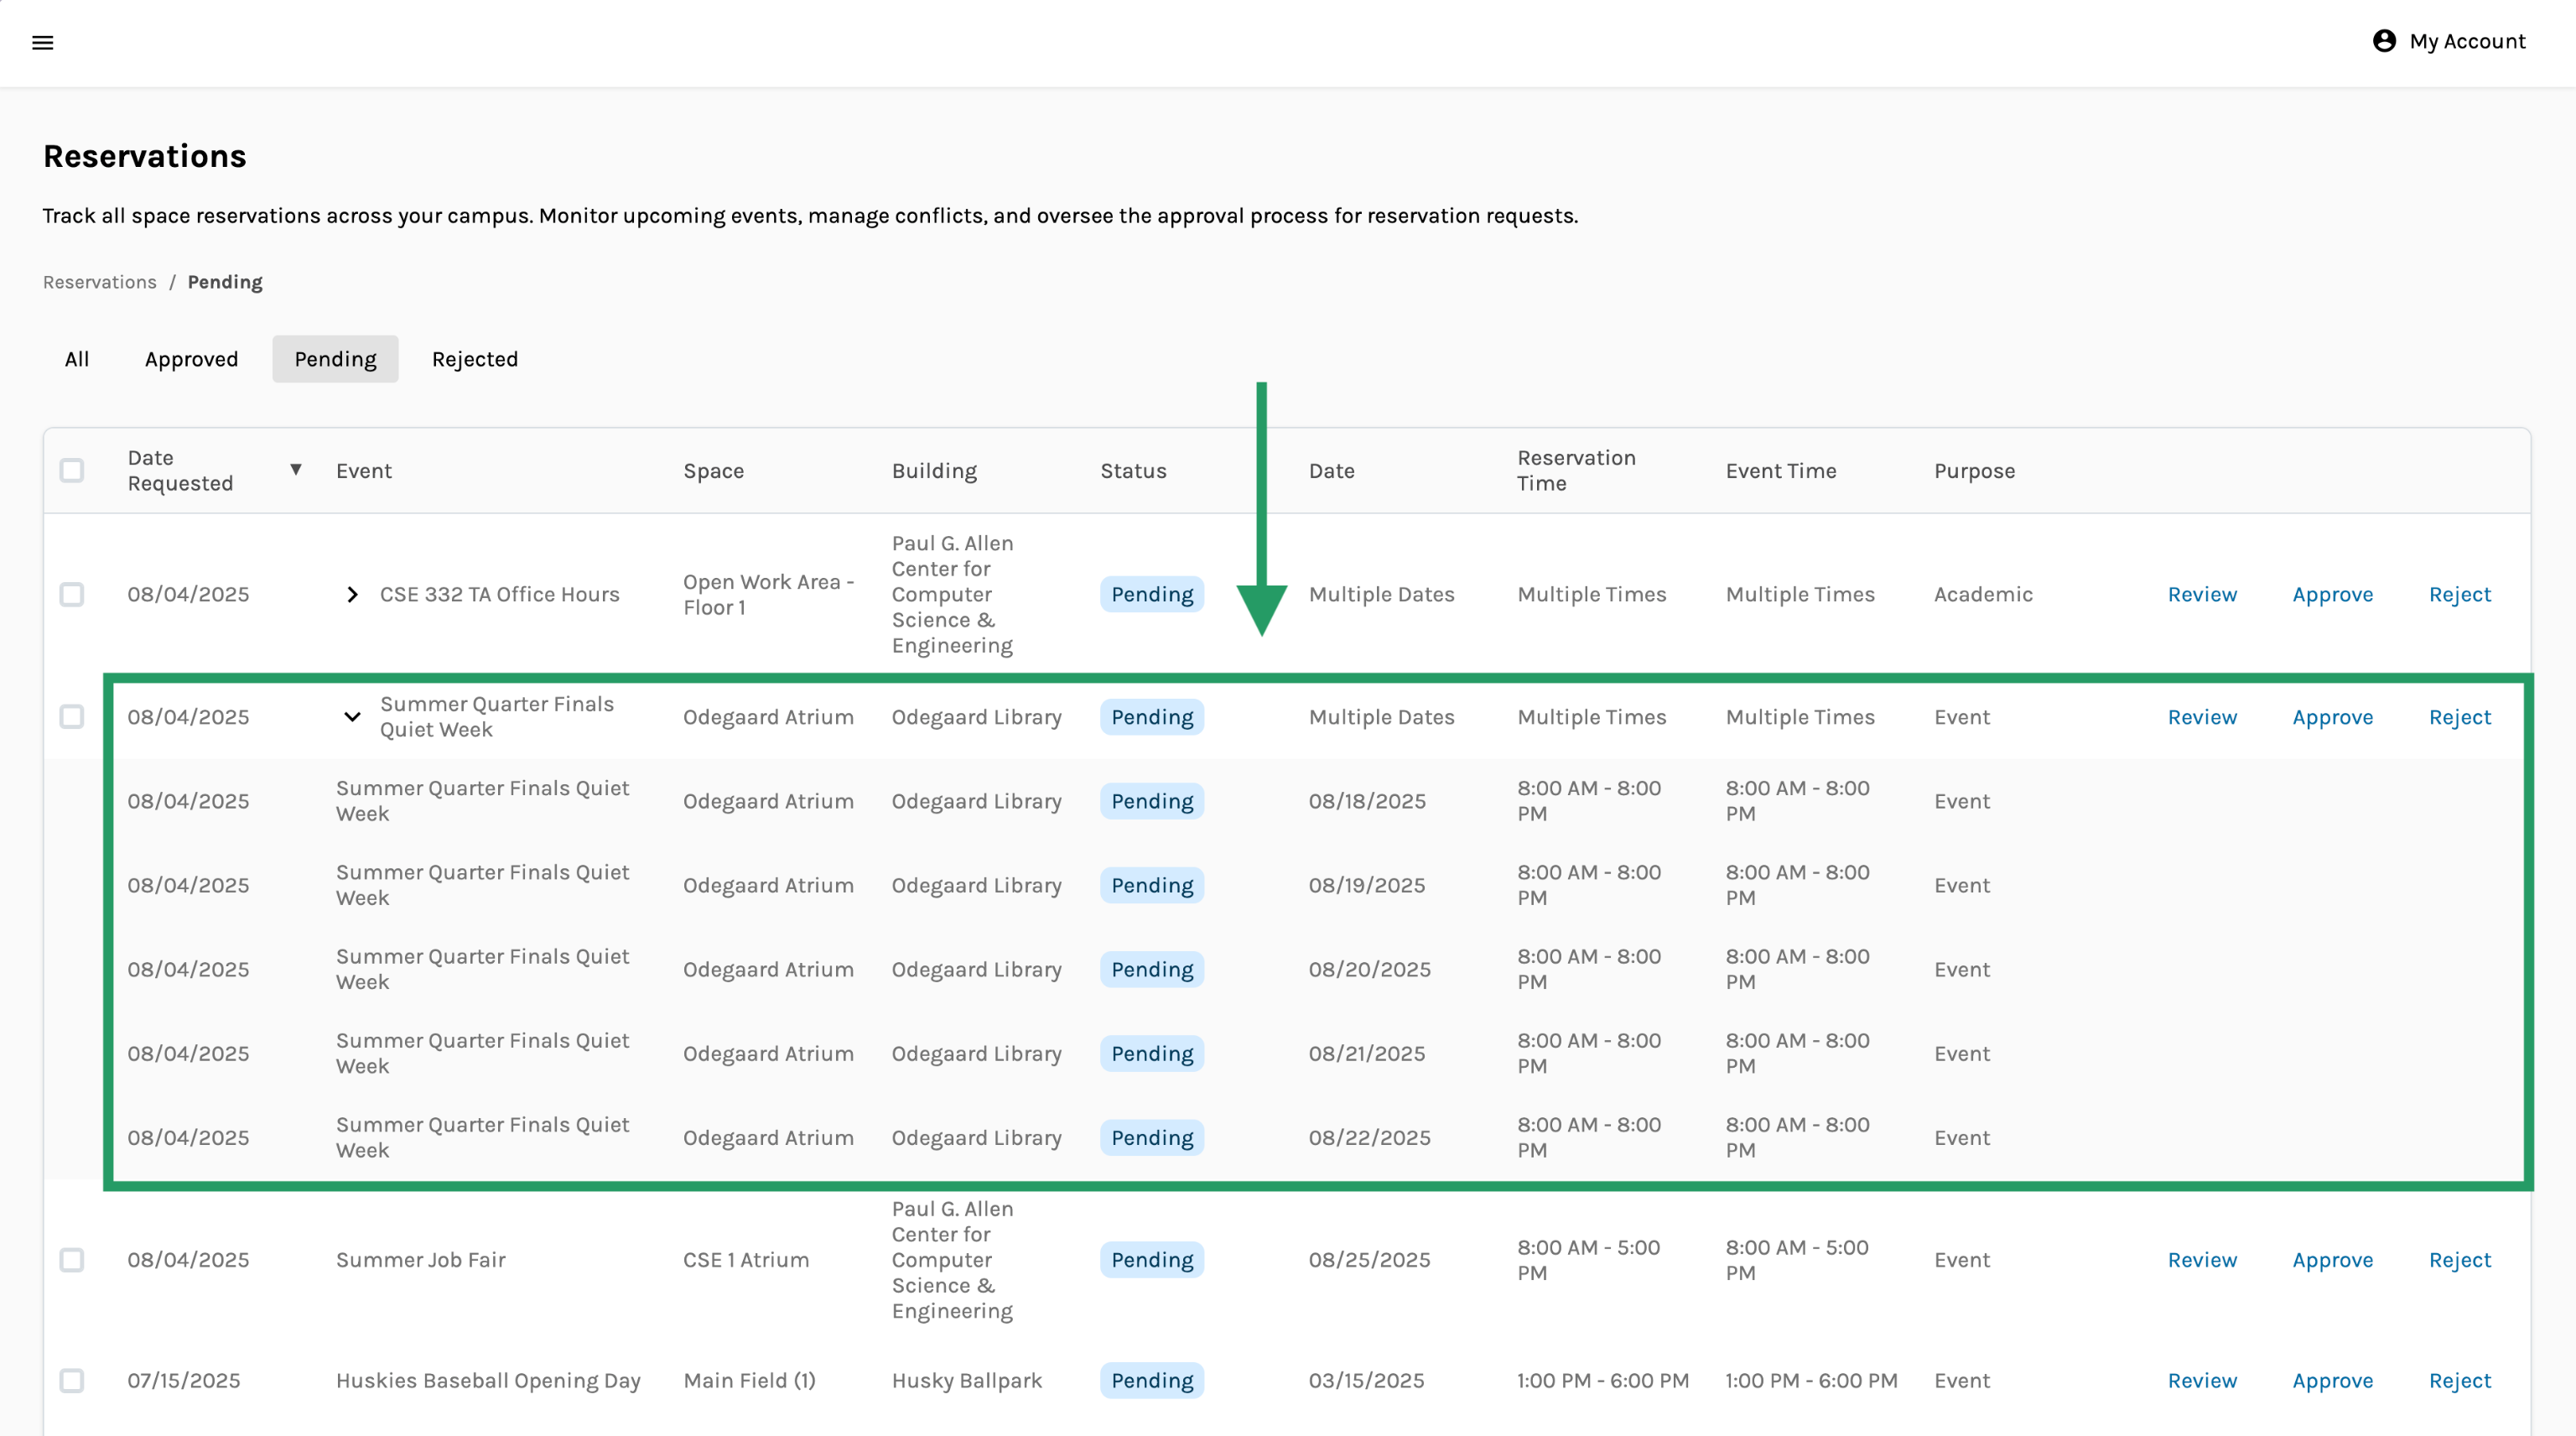This screenshot has height=1436, width=2576.
Task: Click Reservations breadcrumb link
Action: (x=99, y=282)
